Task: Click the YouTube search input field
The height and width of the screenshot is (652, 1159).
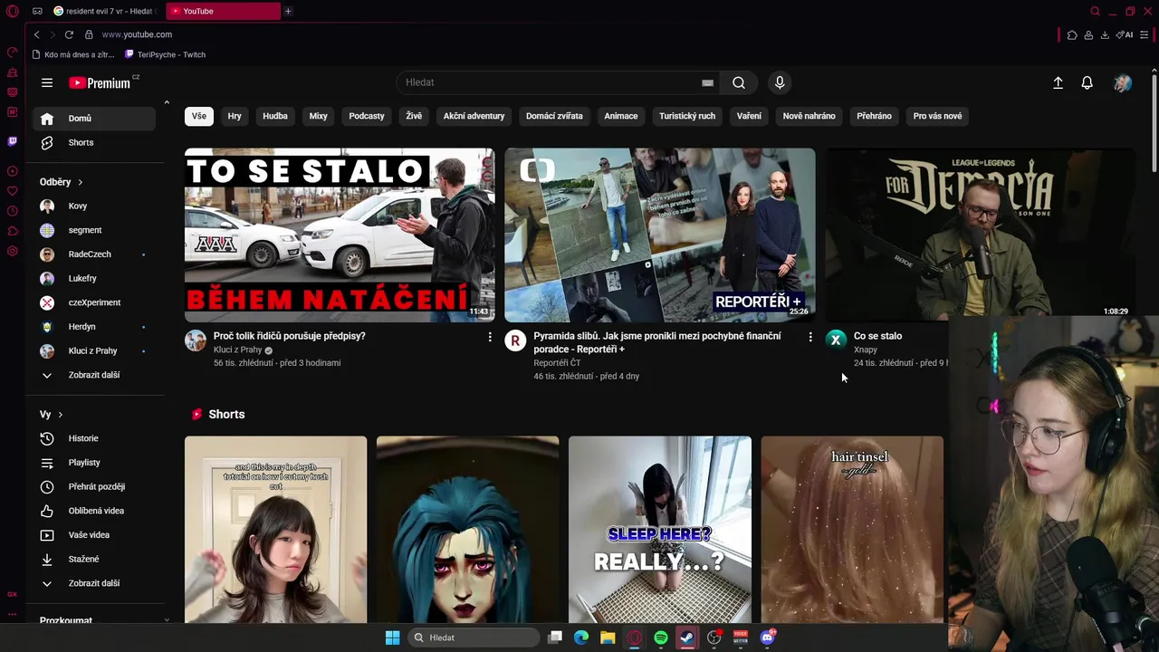Action: 552,82
